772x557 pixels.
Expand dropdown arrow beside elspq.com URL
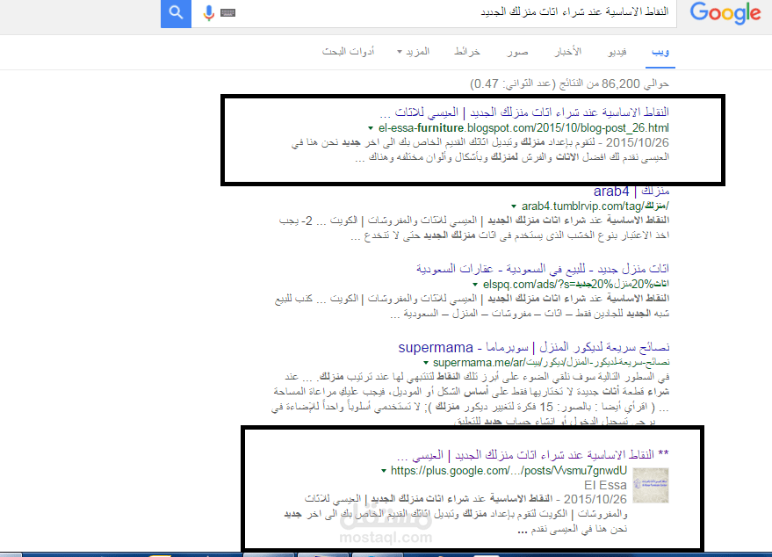click(475, 285)
